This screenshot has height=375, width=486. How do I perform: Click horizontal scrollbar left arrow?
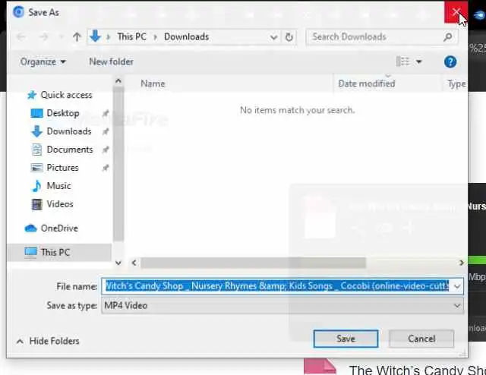point(134,263)
